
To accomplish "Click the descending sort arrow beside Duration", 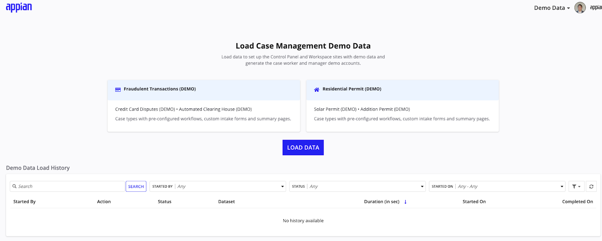I will [x=405, y=202].
